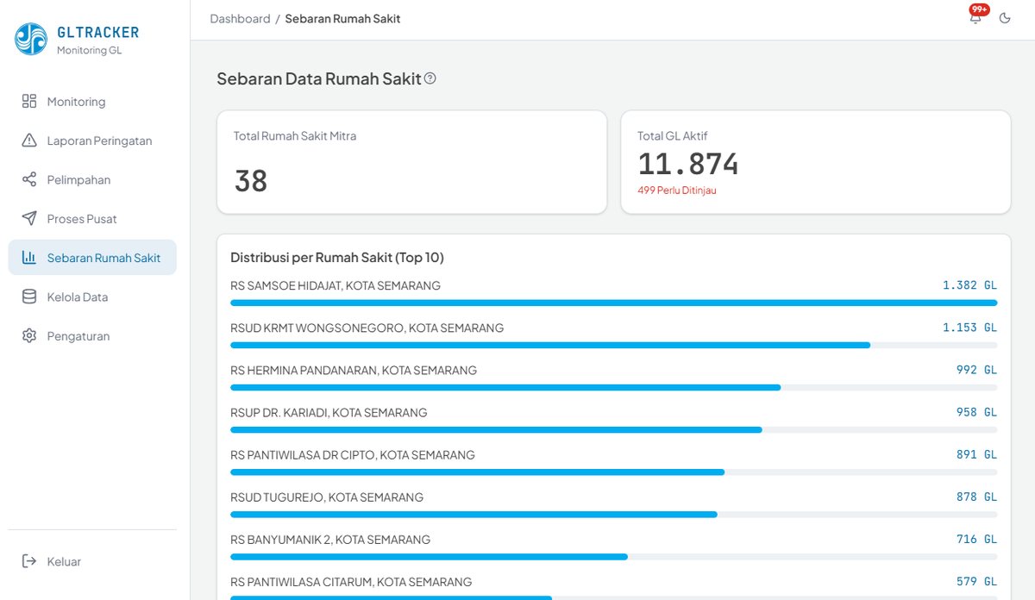Click the number 38 hospital count
Screen dimensions: 1035x600
click(x=251, y=181)
